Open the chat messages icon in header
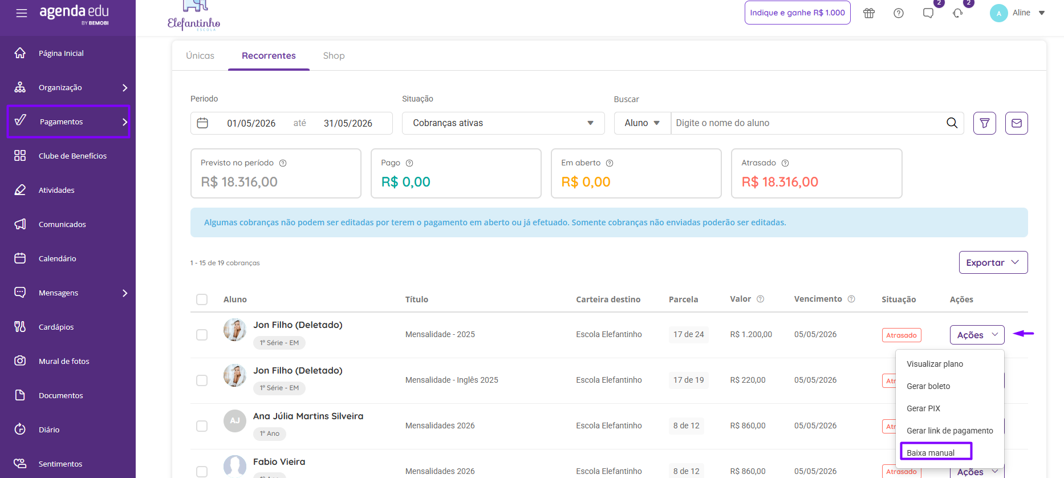This screenshot has height=478, width=1064. point(928,13)
